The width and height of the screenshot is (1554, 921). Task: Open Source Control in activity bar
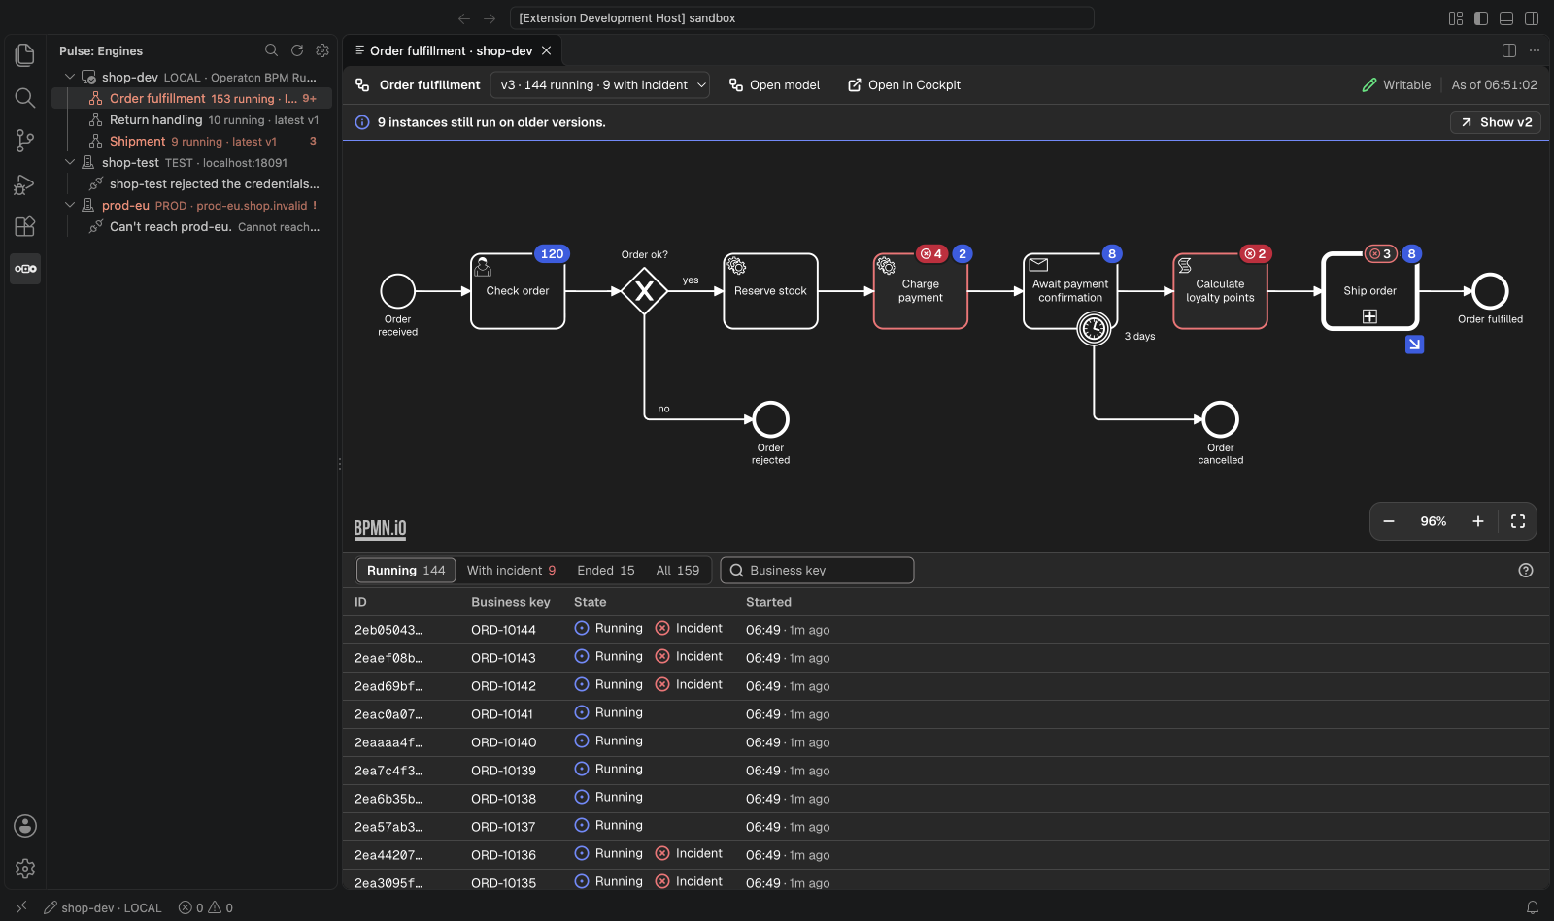tap(25, 141)
